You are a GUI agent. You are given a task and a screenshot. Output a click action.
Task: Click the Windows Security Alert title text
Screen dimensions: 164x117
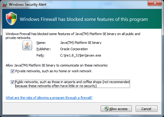click(x=28, y=5)
